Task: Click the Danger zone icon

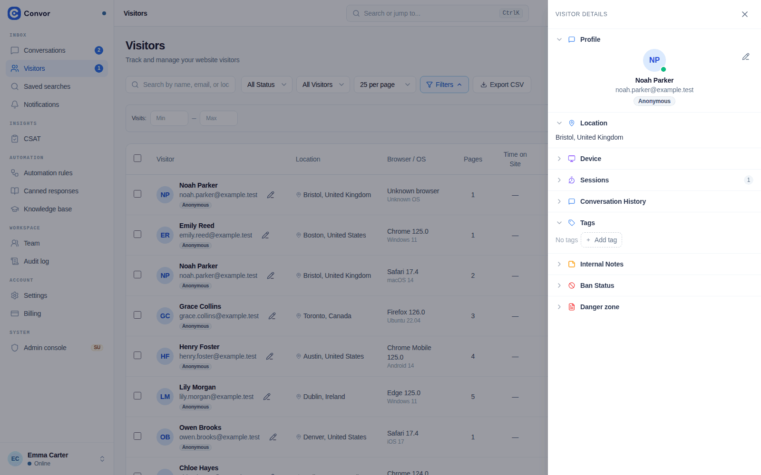Action: tap(572, 307)
